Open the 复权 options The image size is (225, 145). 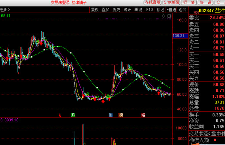(95, 10)
